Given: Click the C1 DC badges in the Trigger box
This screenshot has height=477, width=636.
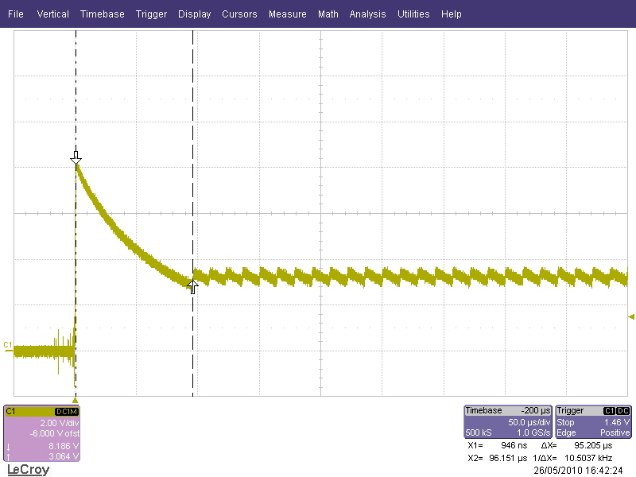Looking at the screenshot, I should click(x=617, y=411).
